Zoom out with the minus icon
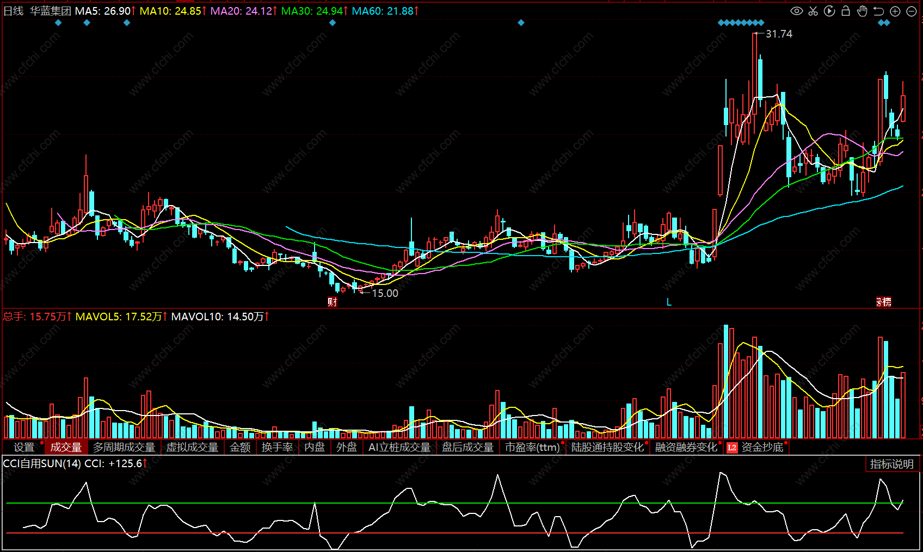This screenshot has width=923, height=552. (912, 11)
